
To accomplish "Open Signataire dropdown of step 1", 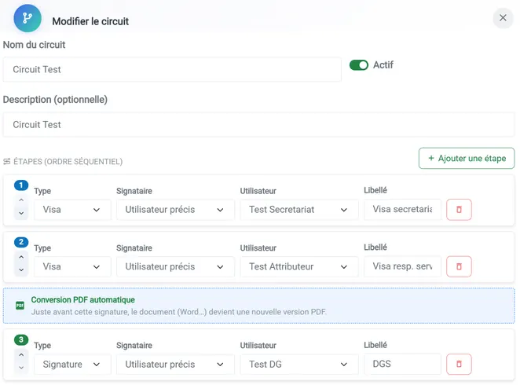I will pos(175,210).
